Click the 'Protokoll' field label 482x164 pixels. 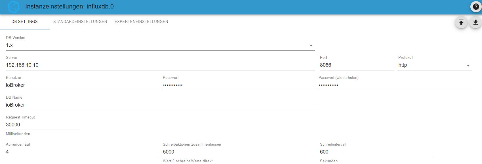tap(406, 58)
